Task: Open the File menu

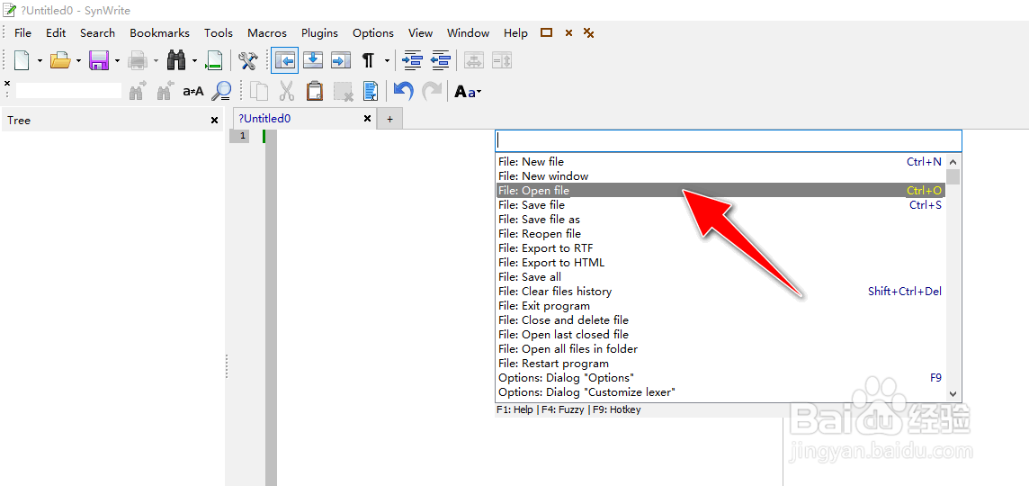Action: [22, 32]
